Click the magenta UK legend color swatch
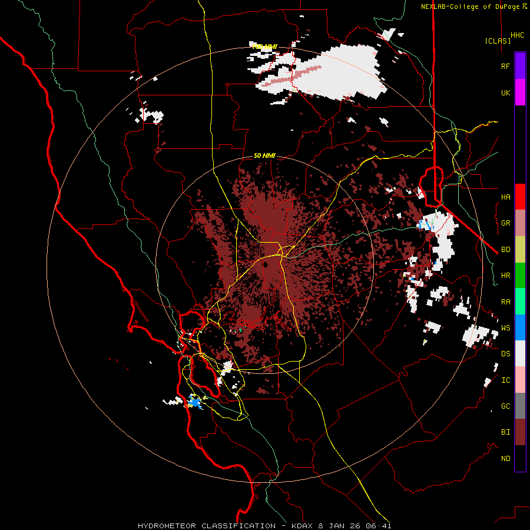This screenshot has width=530, height=530. (x=520, y=92)
